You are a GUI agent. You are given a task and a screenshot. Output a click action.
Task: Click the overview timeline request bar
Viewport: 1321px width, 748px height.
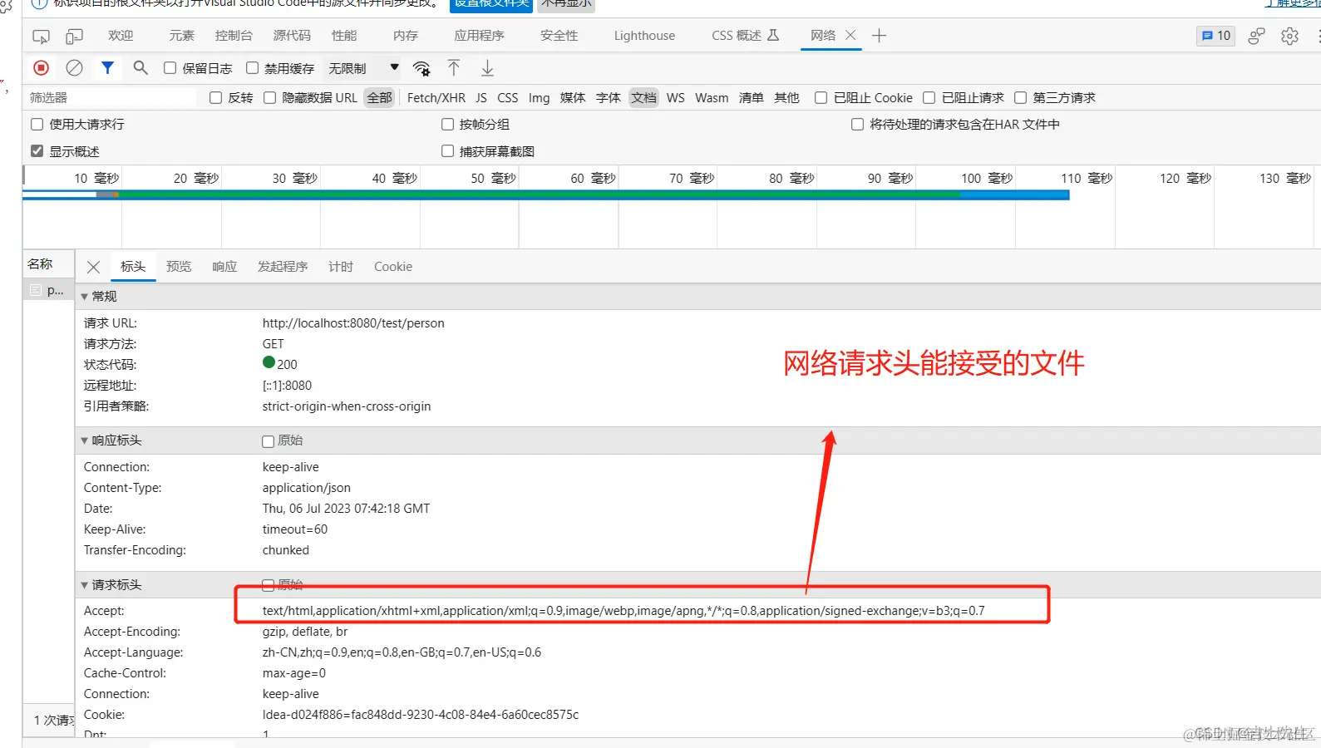pos(546,195)
